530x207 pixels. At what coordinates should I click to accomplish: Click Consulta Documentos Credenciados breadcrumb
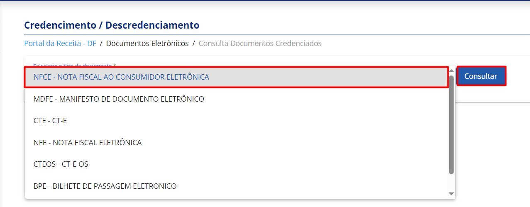260,44
